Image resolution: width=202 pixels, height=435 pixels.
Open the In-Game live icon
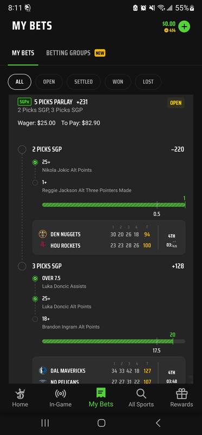[x=60, y=393]
